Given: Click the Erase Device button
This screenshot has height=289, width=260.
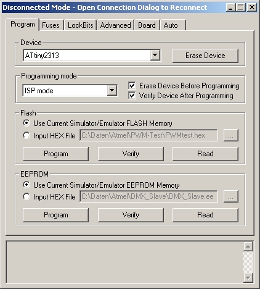Looking at the screenshot, I should tap(205, 56).
